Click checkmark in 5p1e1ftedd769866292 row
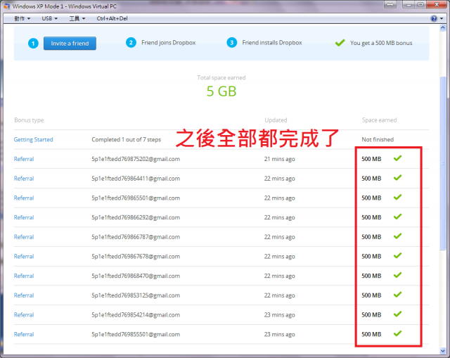The width and height of the screenshot is (450, 358). (397, 217)
